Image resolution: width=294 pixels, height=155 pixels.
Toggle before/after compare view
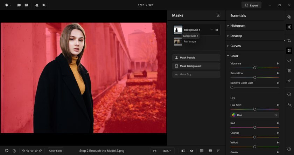click(183, 151)
